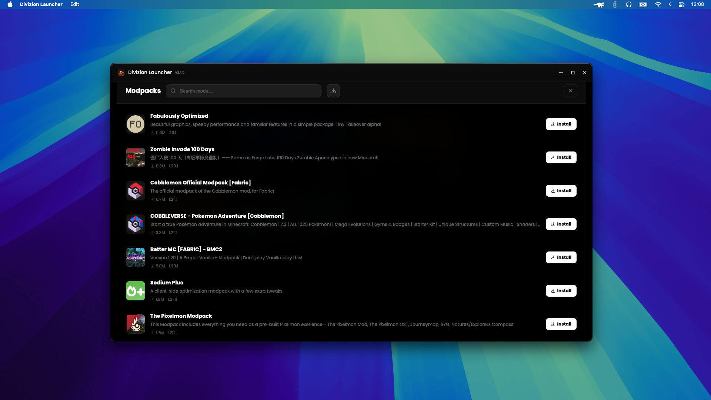This screenshot has height=400, width=711.
Task: Click the 26.1 version tag
Action: pos(173,133)
